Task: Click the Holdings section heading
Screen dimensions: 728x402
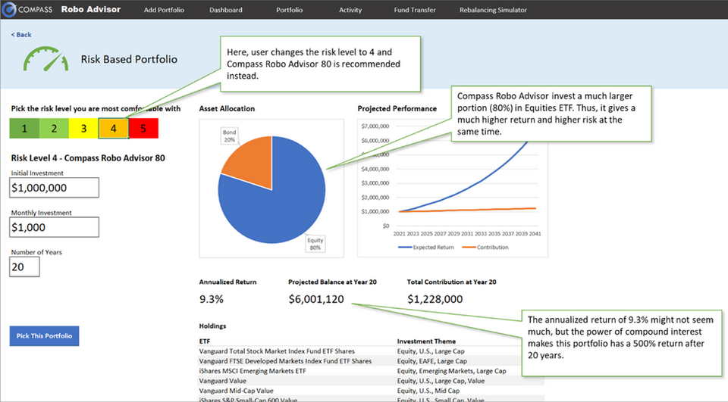Action: (x=212, y=326)
